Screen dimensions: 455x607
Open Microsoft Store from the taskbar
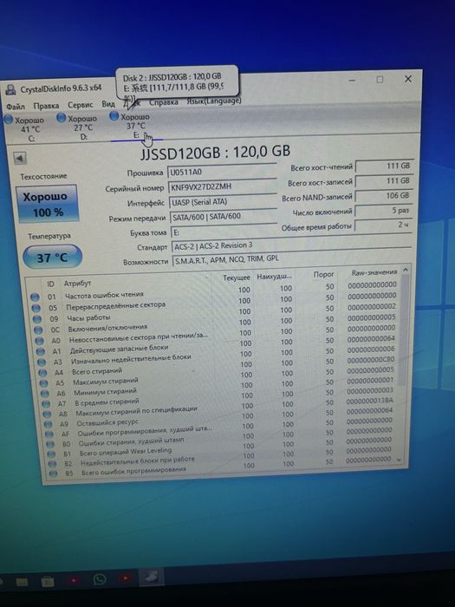(48, 582)
